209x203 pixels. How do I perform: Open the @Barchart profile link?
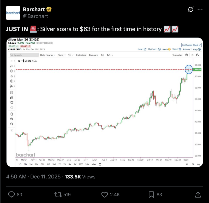tap(35, 16)
